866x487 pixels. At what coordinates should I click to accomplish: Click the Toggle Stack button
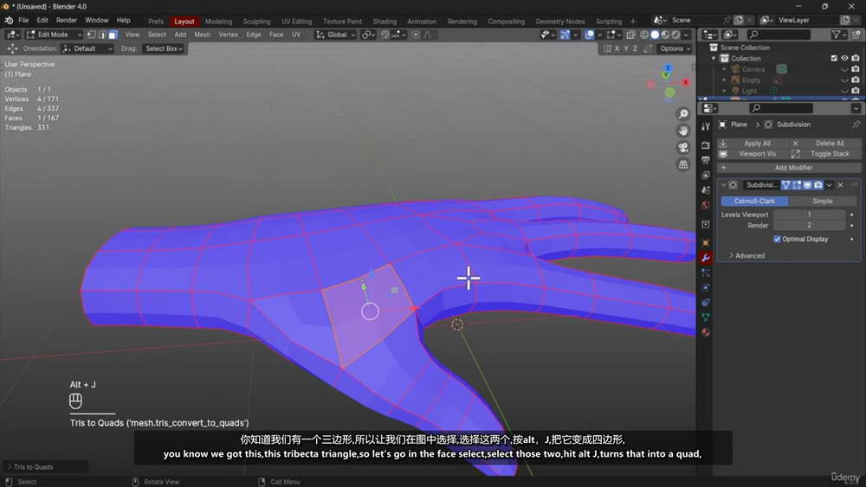coord(825,154)
